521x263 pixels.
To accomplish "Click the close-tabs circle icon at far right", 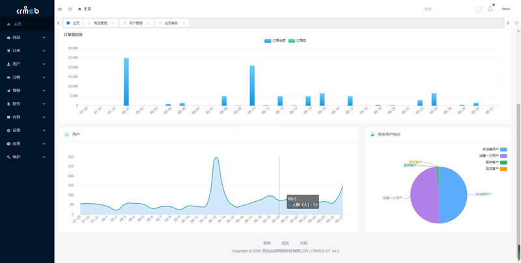I will [x=516, y=23].
